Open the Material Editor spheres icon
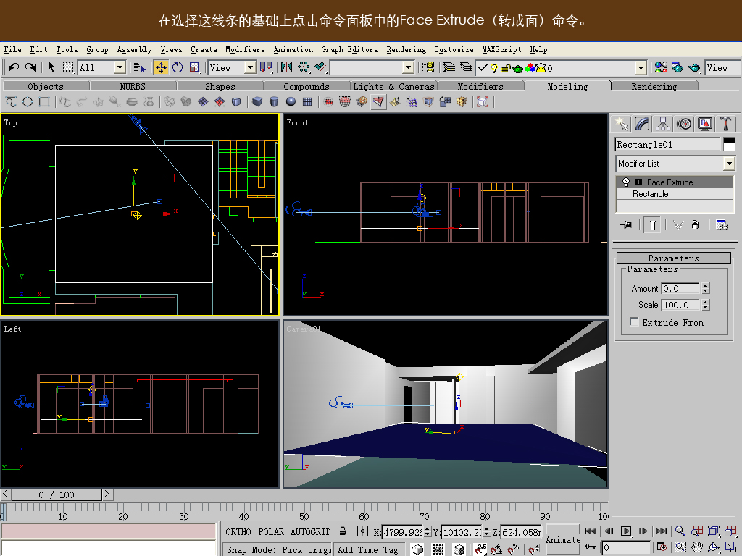The height and width of the screenshot is (556, 742). click(x=660, y=67)
